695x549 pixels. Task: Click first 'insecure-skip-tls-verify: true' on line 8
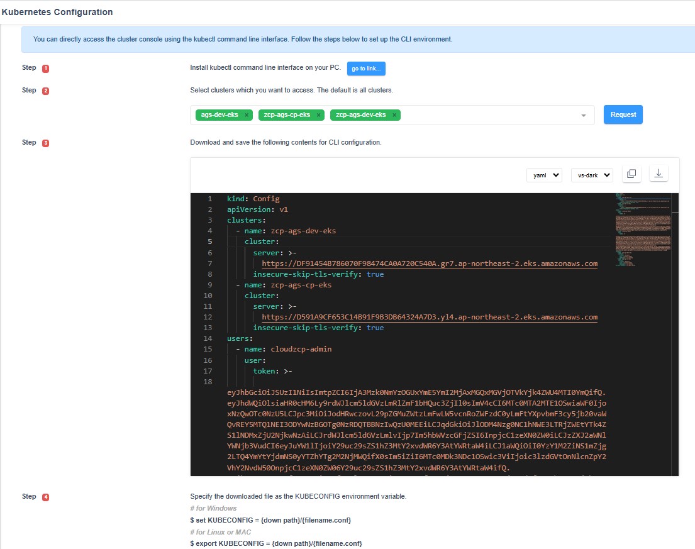point(318,274)
